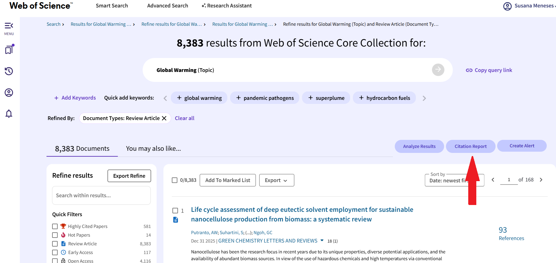Click the Clear all link

(185, 118)
